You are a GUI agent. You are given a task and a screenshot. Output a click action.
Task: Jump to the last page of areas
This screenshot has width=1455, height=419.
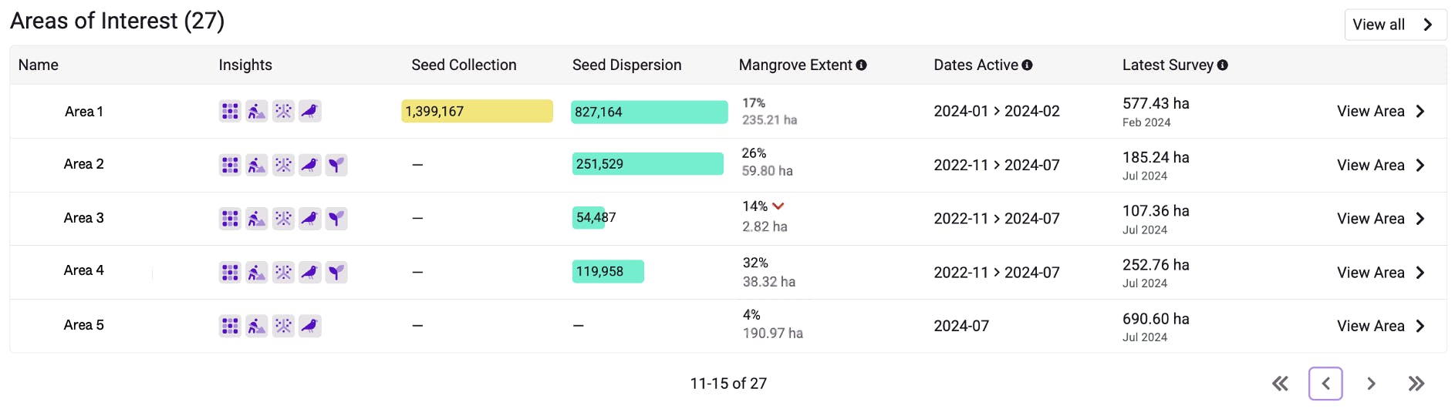(x=1416, y=384)
